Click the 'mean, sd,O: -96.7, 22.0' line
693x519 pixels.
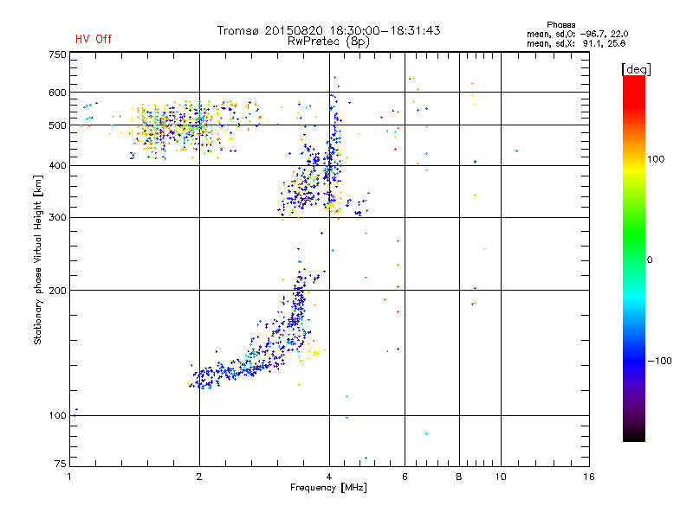click(577, 34)
